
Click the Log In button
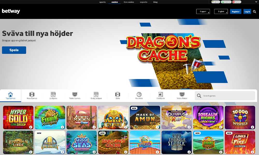click(247, 12)
